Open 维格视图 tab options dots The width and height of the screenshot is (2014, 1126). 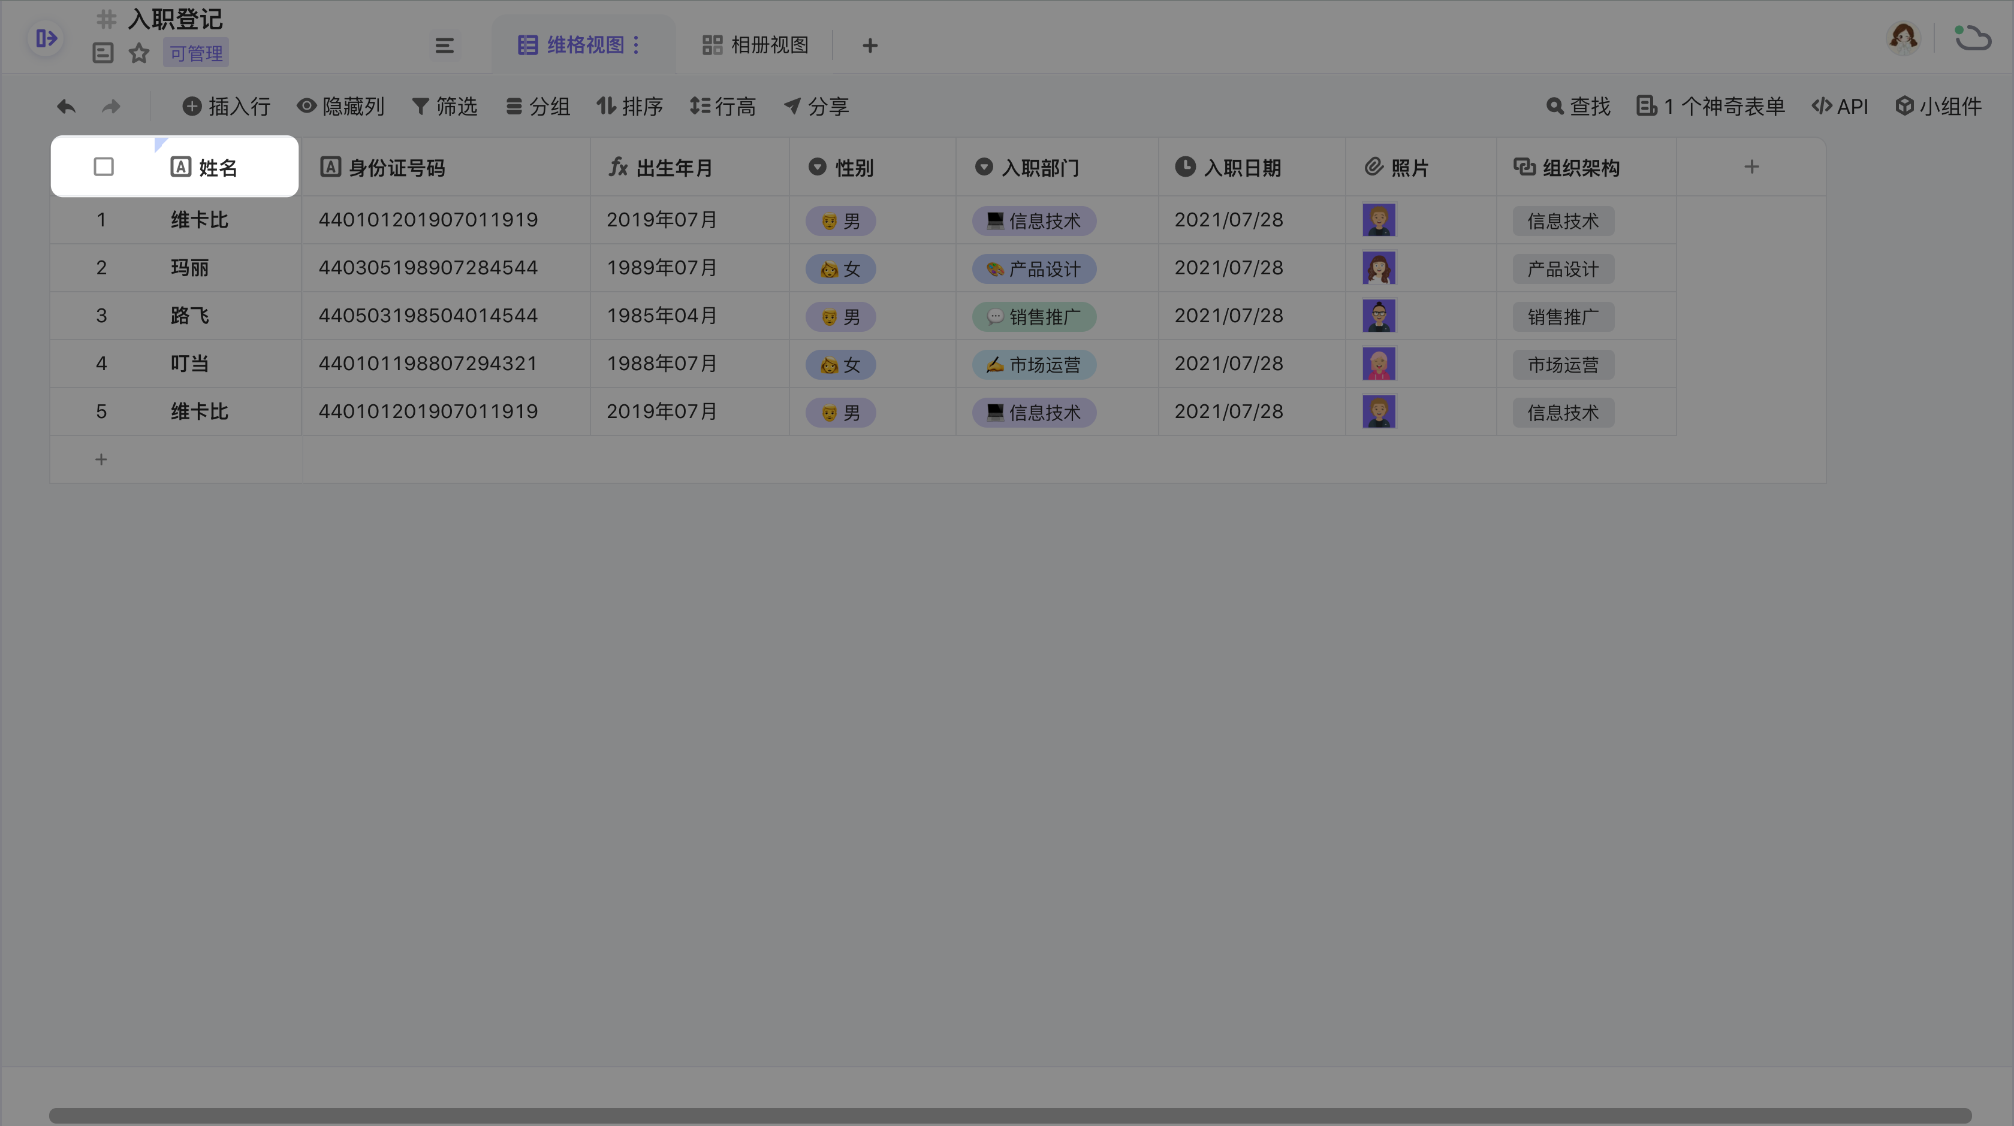(x=637, y=44)
